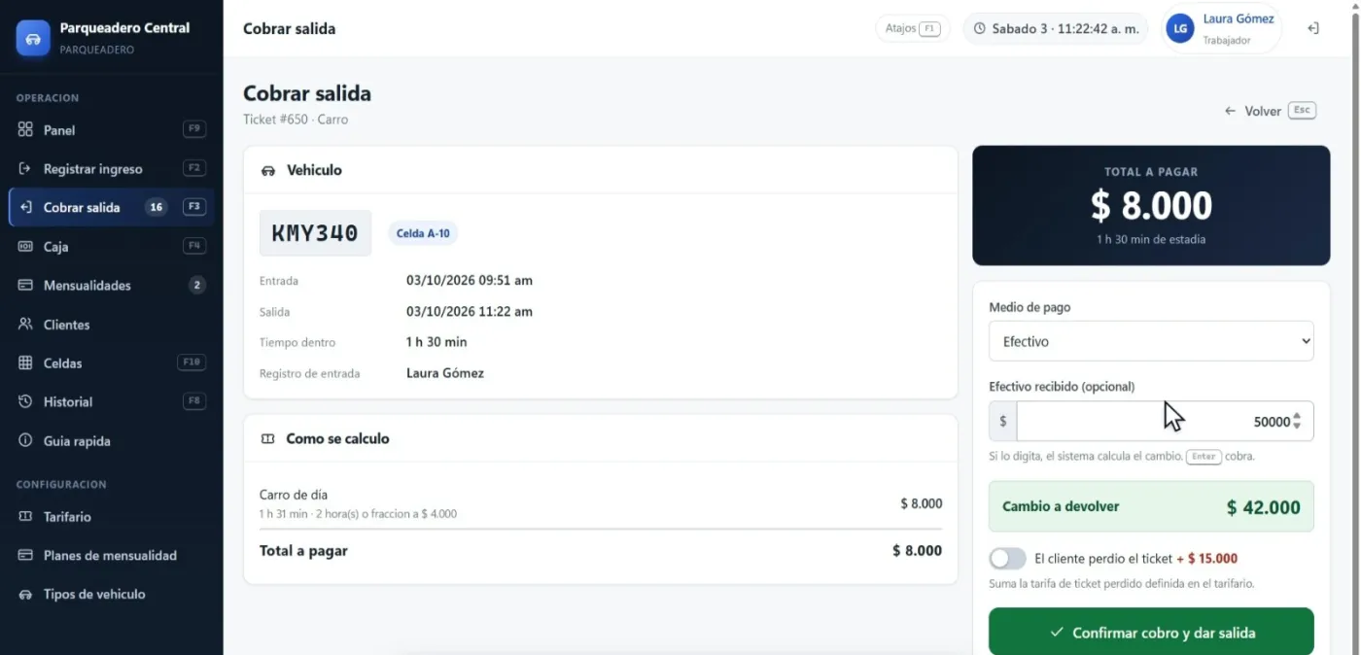Click the Tipos de vehiculo car icon
Image resolution: width=1361 pixels, height=655 pixels.
[25, 594]
